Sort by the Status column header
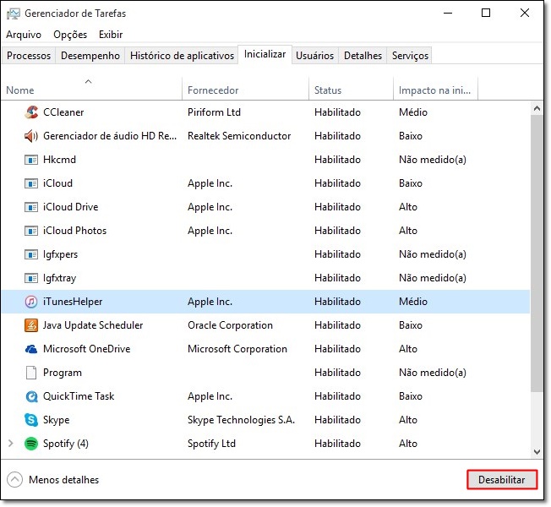Screen dimensions: 551x507 [x=351, y=90]
